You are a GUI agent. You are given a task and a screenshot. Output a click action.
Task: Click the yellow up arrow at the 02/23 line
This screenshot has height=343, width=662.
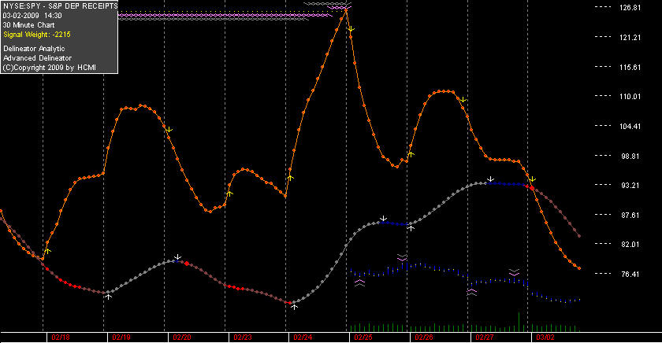pos(229,194)
